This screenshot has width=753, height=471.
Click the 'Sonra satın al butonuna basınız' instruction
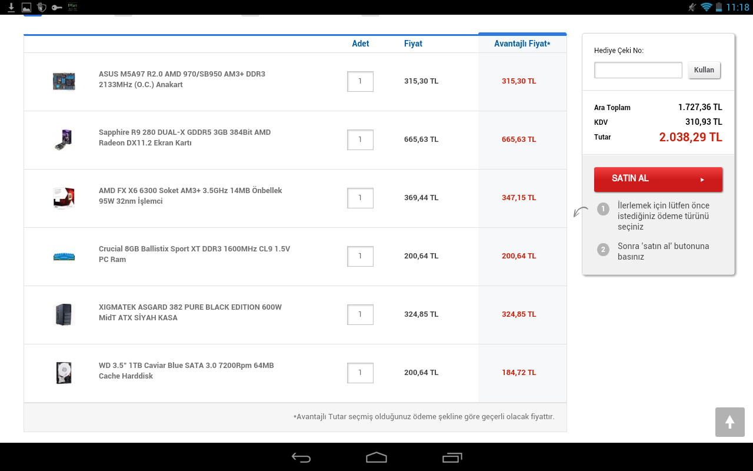pyautogui.click(x=663, y=251)
